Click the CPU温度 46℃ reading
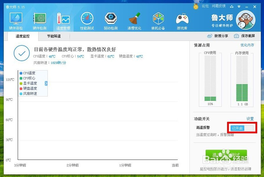This screenshot has width=264, height=177. tap(44, 56)
